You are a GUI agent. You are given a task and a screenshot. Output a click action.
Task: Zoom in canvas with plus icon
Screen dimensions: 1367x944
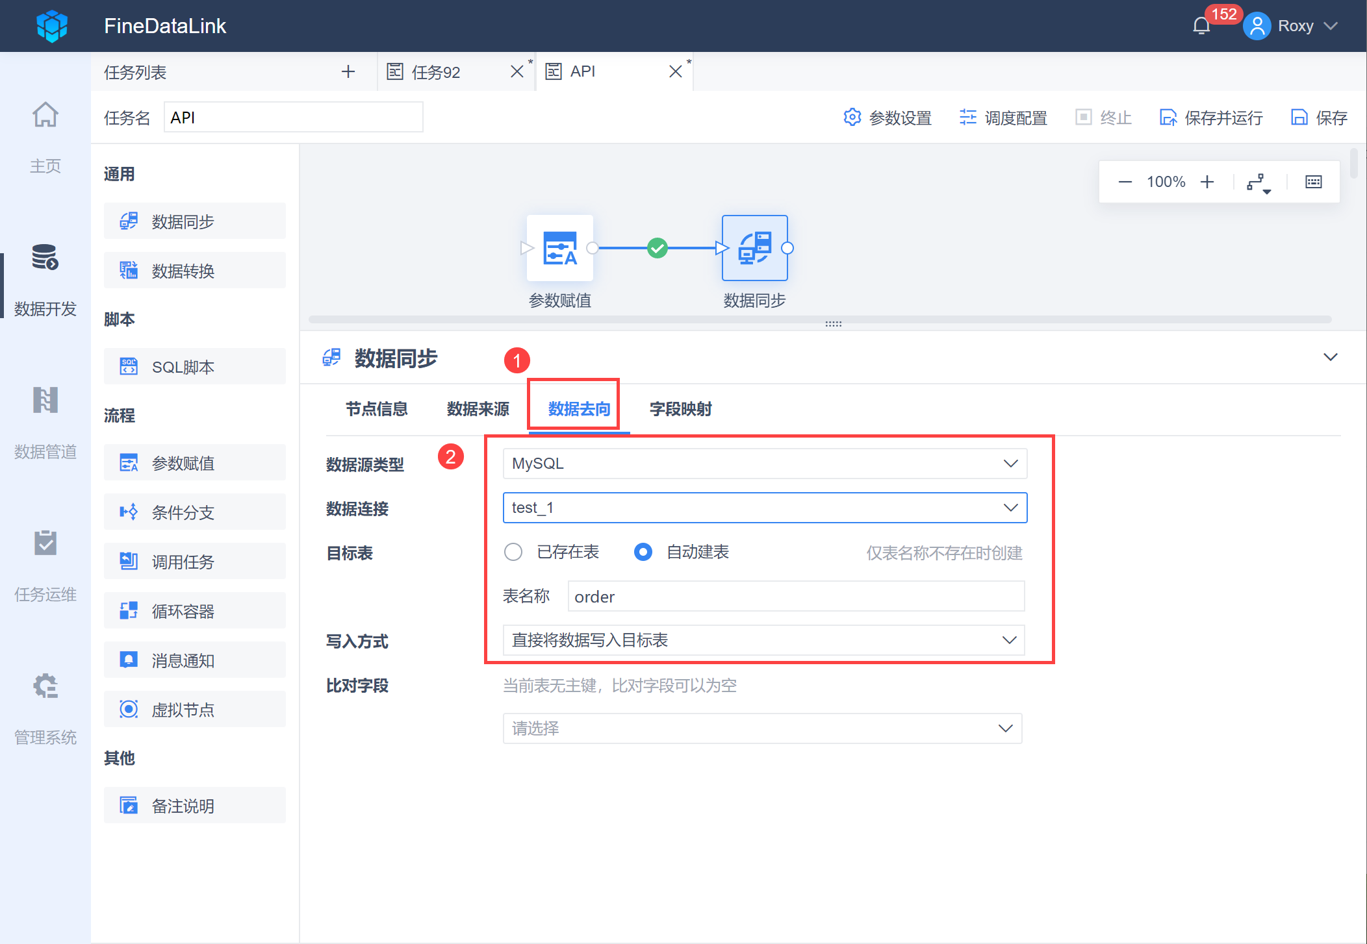pos(1207,182)
